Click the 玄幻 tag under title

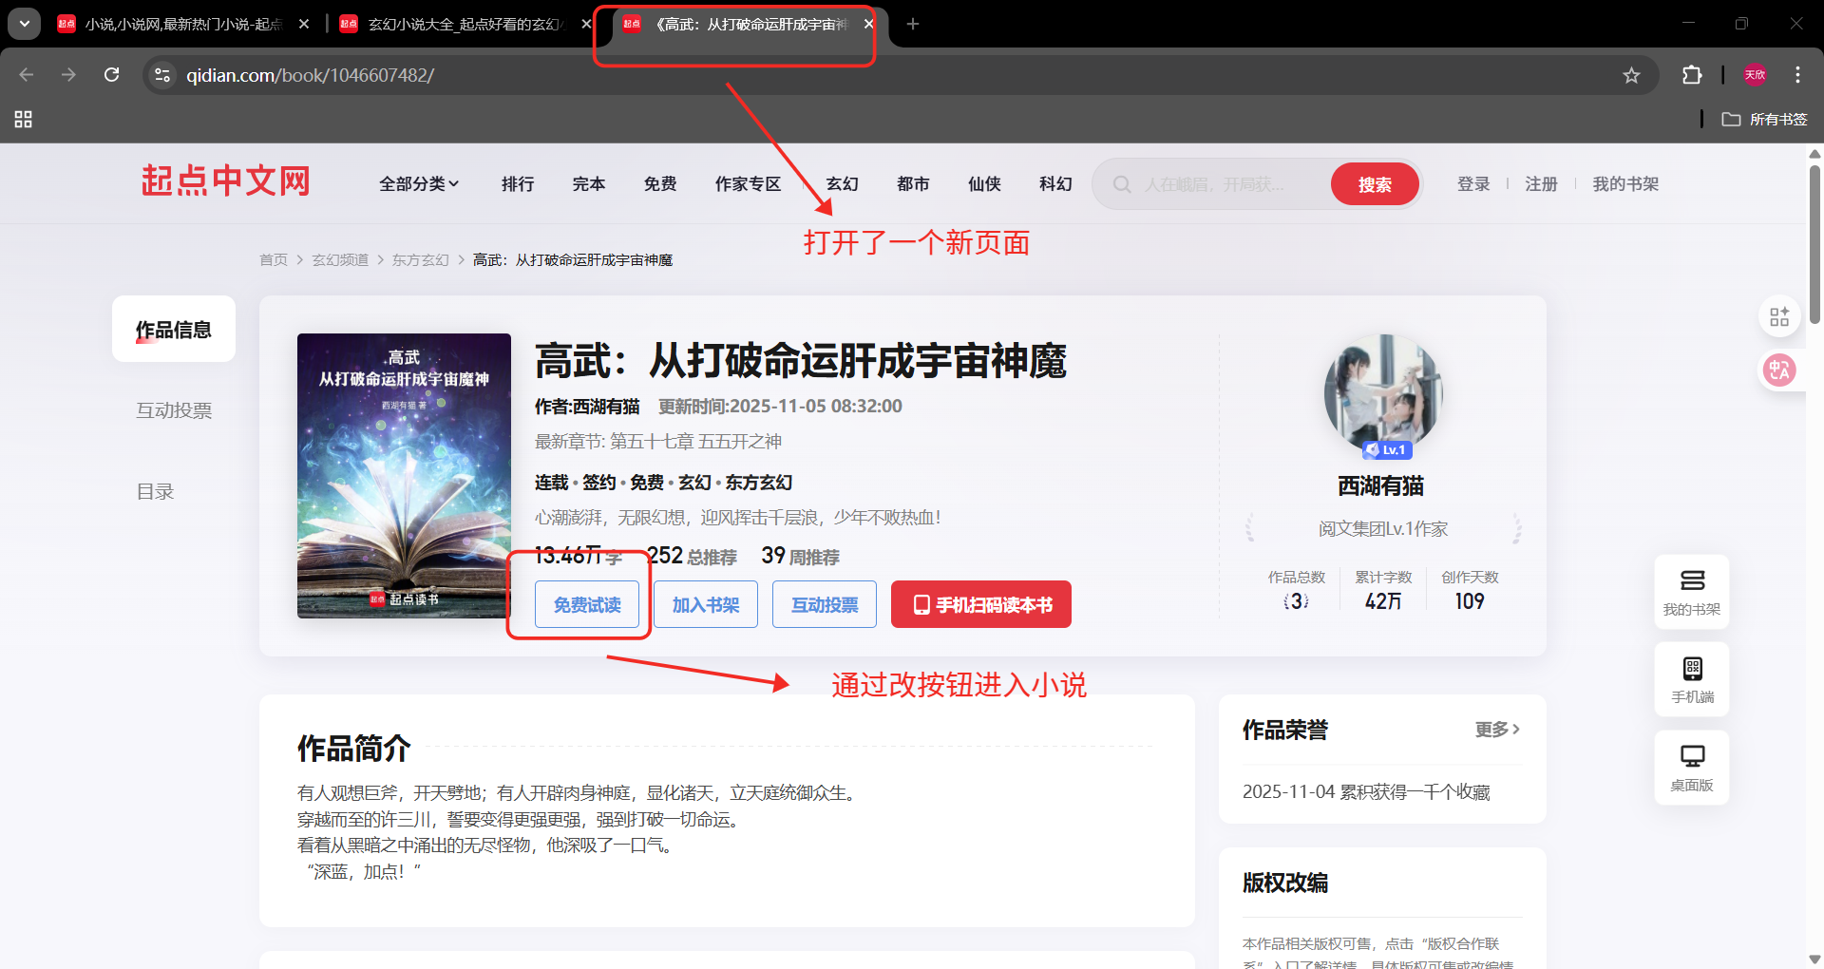(x=694, y=483)
